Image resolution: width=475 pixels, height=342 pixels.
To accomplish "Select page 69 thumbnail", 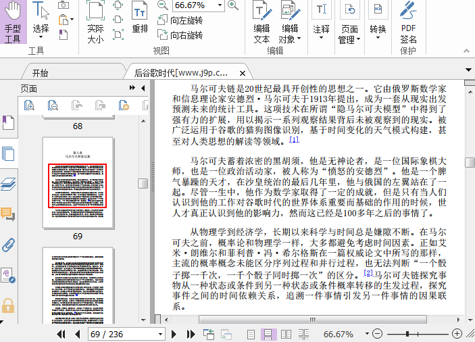I will [78, 182].
